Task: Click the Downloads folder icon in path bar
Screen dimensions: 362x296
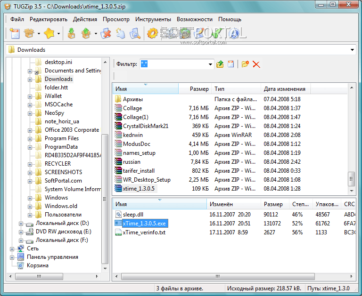Action: click(x=11, y=49)
